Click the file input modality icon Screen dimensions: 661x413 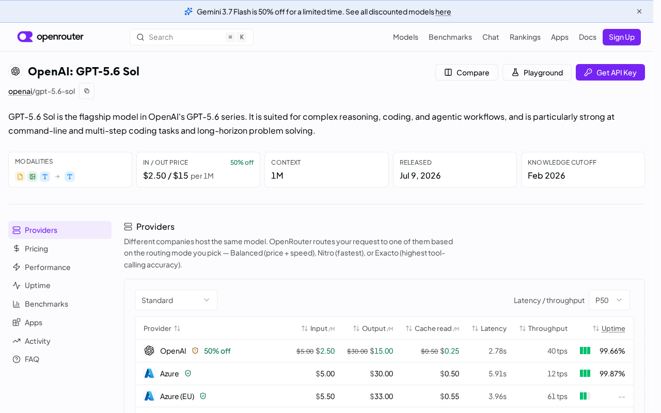click(20, 177)
